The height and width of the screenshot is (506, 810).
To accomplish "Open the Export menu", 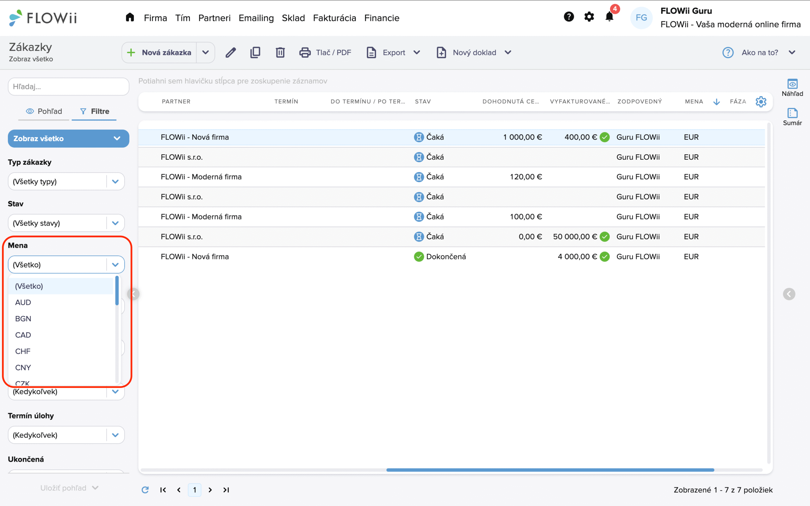I will click(x=393, y=52).
